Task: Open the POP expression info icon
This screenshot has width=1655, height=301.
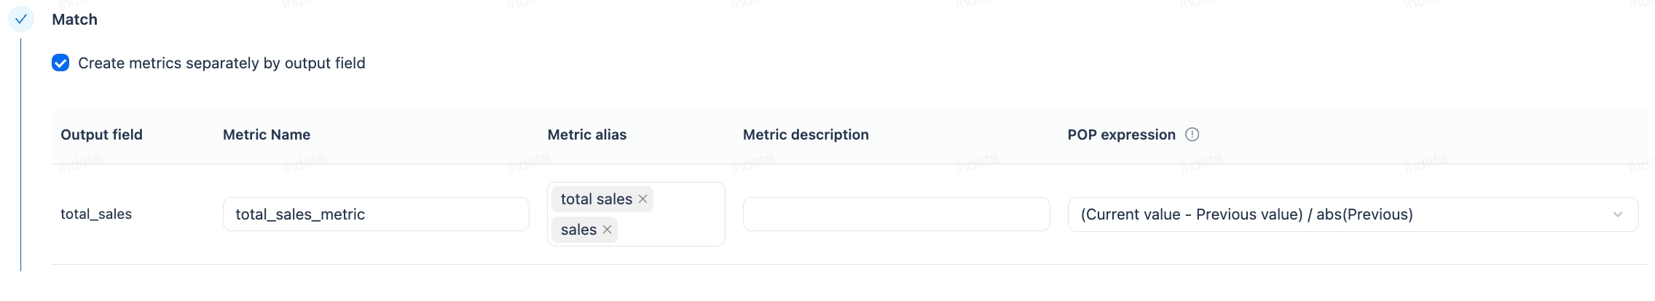Action: pos(1192,135)
